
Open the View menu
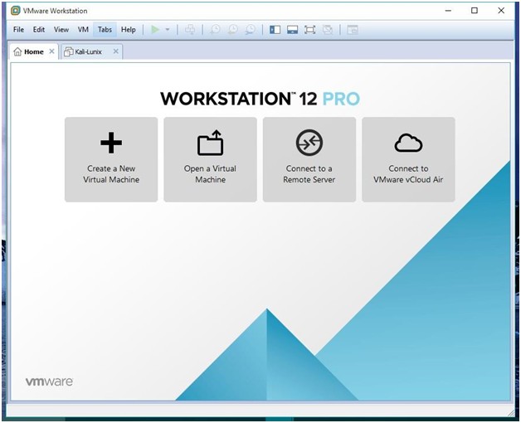(61, 30)
